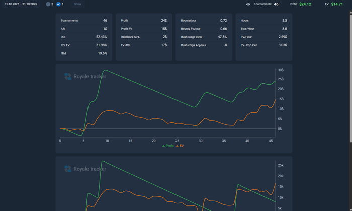Uncheck the blue checkbox labeled 1
This screenshot has width=352, height=211.
click(58, 4)
